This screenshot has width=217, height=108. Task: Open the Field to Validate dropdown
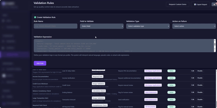(x=102, y=26)
